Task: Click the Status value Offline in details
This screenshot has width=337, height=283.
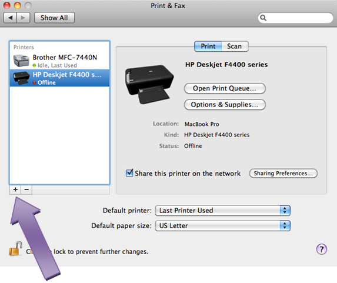Action: coord(193,146)
